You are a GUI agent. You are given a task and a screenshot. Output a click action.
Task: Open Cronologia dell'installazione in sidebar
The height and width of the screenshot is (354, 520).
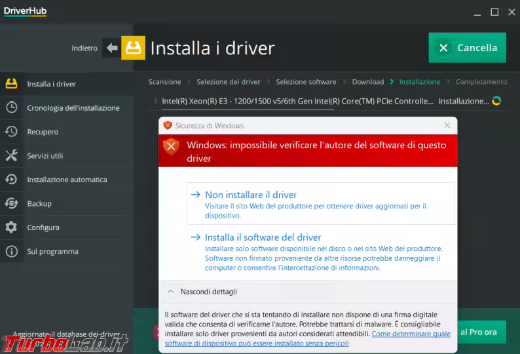click(x=67, y=108)
